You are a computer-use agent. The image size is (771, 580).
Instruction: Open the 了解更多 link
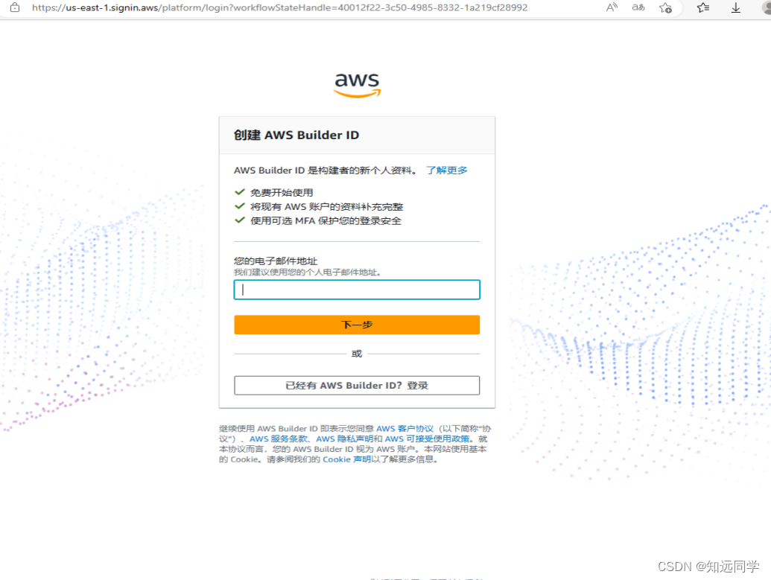(446, 170)
